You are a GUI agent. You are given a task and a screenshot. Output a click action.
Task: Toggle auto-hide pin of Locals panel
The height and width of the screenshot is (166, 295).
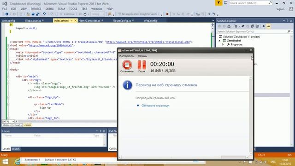pos(100,131)
